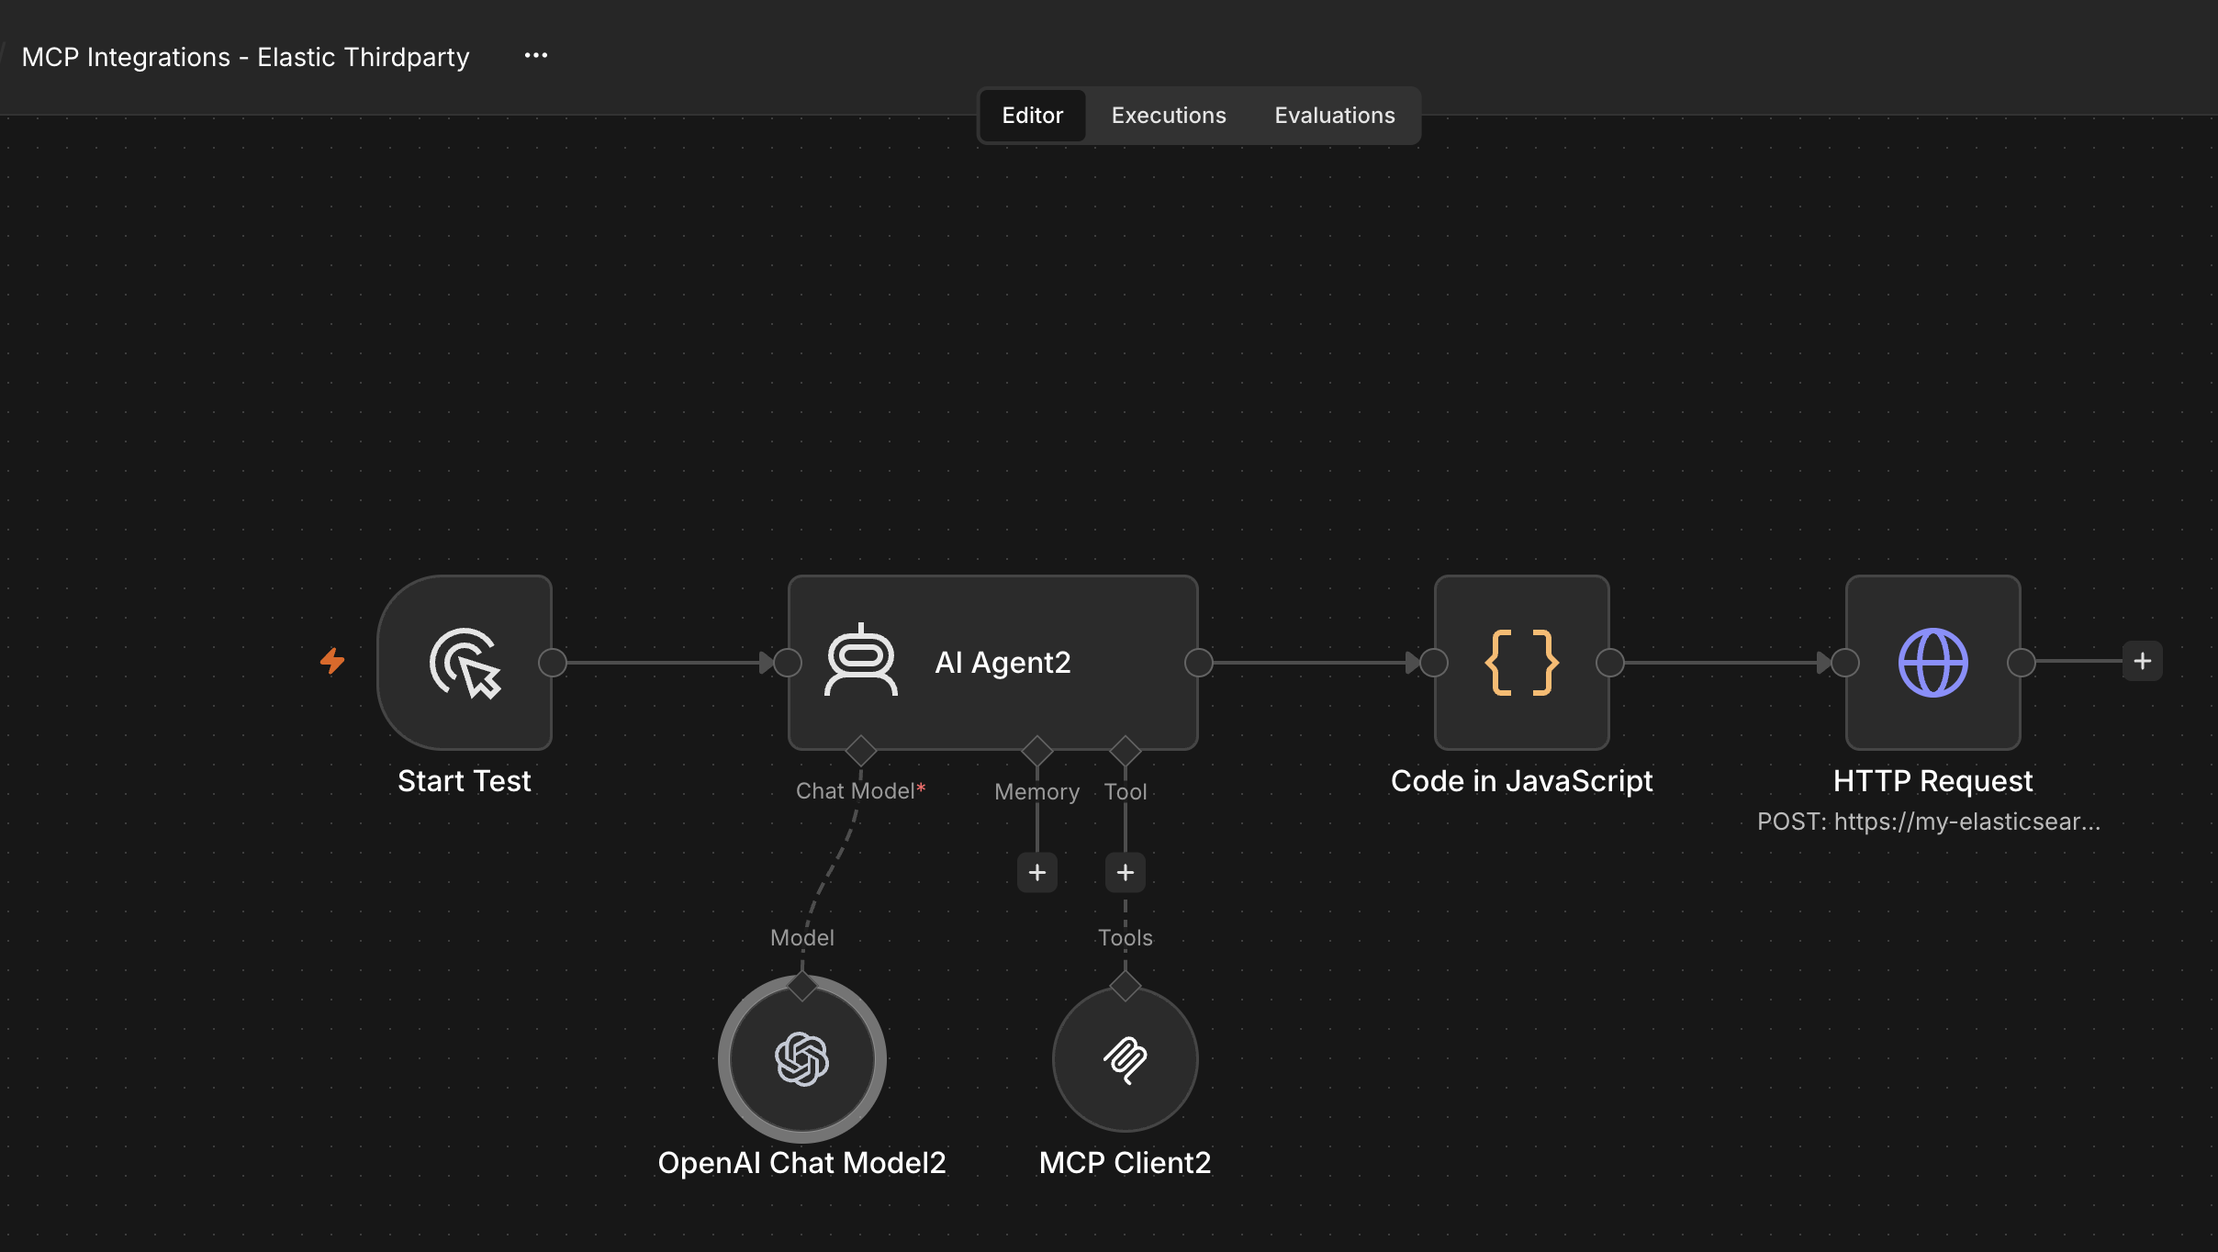Add a node after HTTP Request
The image size is (2218, 1252).
coord(2142,661)
